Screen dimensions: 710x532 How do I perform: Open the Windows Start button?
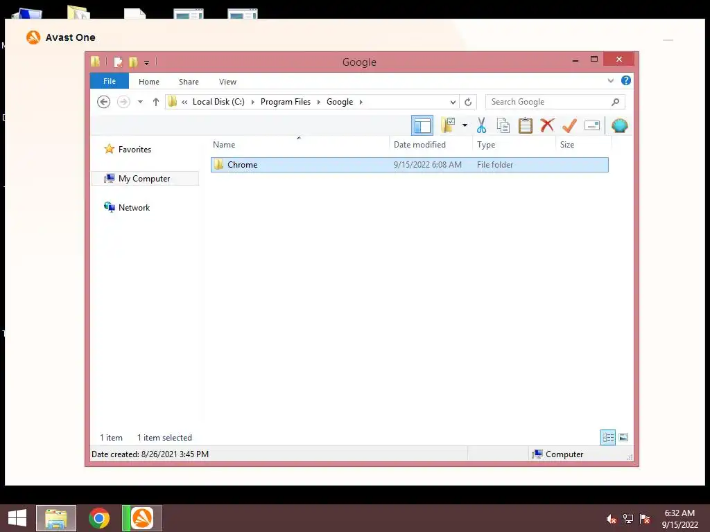(x=17, y=518)
